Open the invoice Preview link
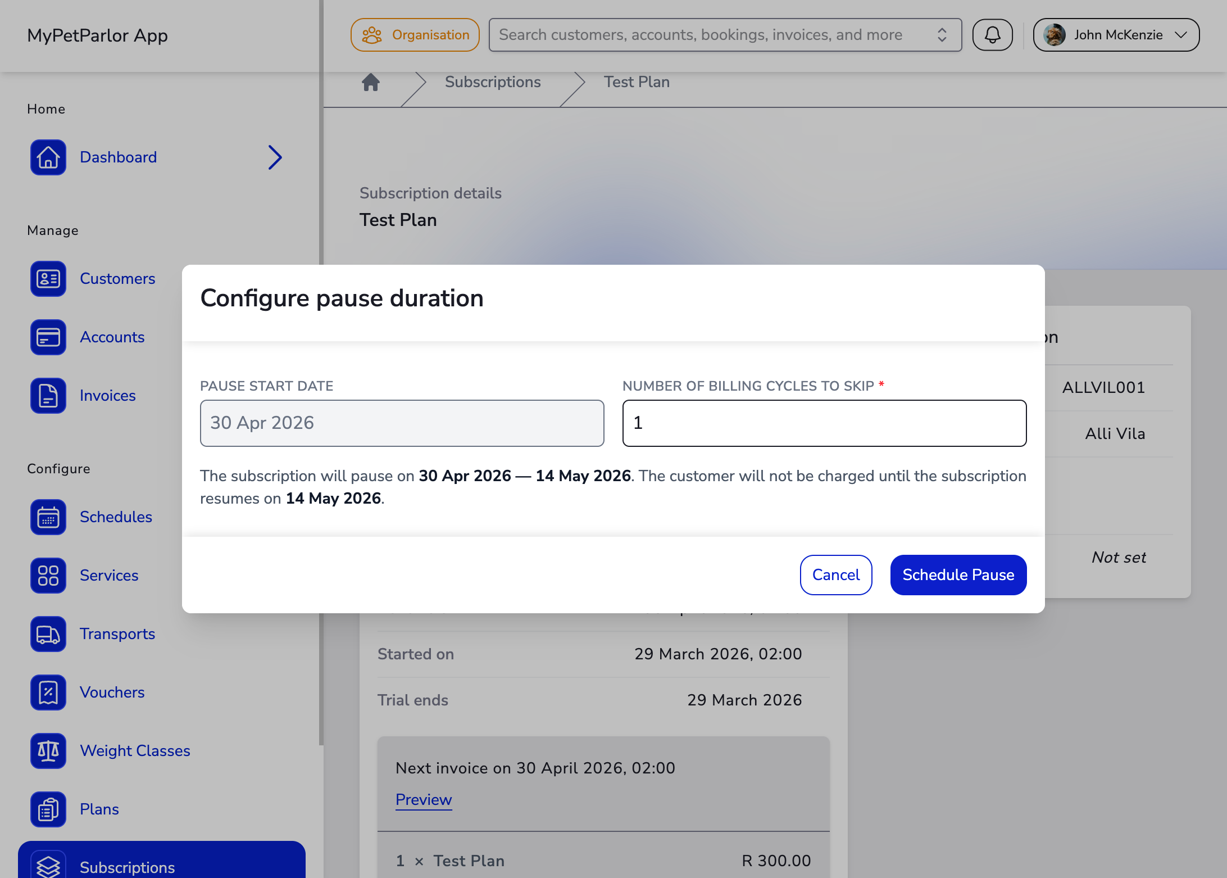 [x=424, y=799]
